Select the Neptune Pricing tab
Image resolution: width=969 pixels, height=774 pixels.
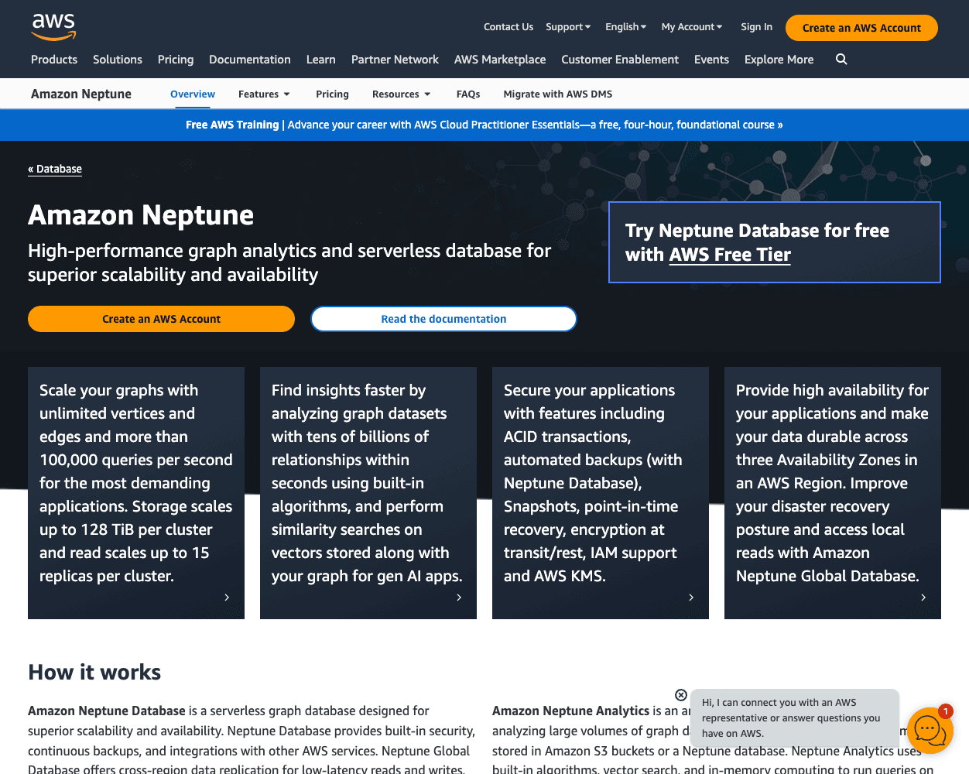tap(332, 94)
